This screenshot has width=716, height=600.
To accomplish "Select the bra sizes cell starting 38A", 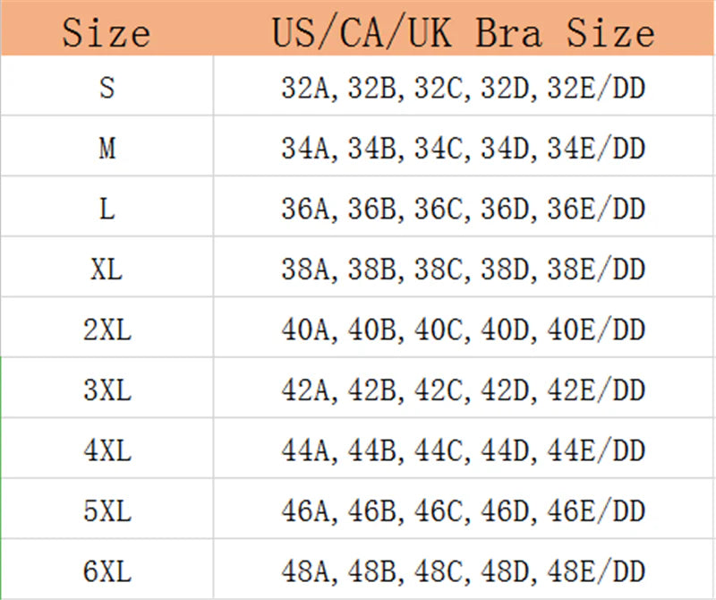I will pos(464,269).
